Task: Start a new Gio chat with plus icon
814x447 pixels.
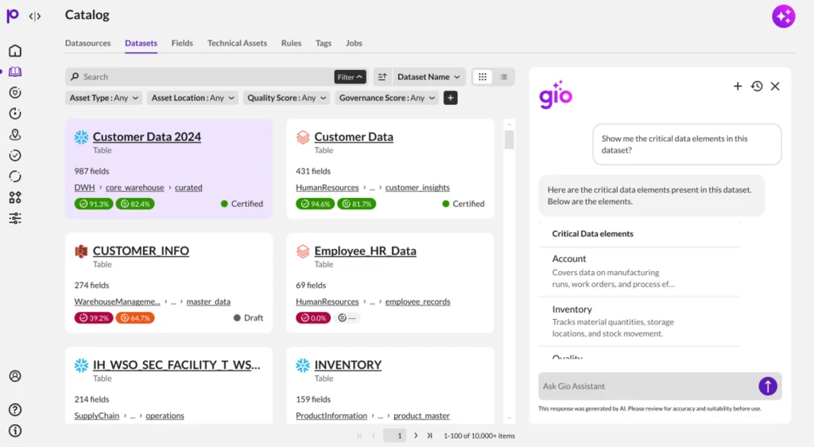Action: click(738, 86)
